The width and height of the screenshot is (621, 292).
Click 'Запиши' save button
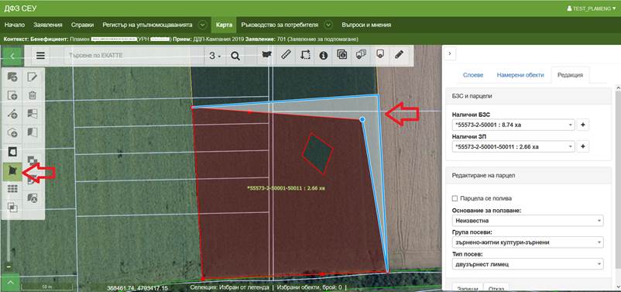pyautogui.click(x=468, y=287)
